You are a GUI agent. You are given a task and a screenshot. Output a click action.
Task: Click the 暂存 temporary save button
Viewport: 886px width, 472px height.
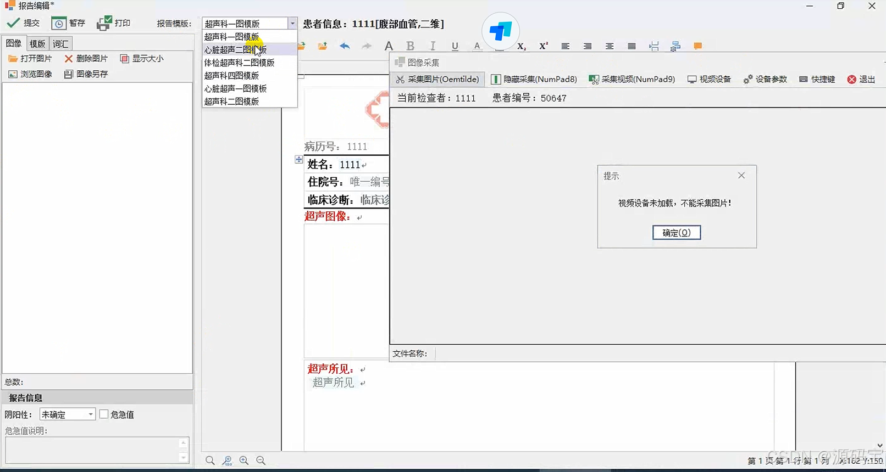(x=68, y=23)
